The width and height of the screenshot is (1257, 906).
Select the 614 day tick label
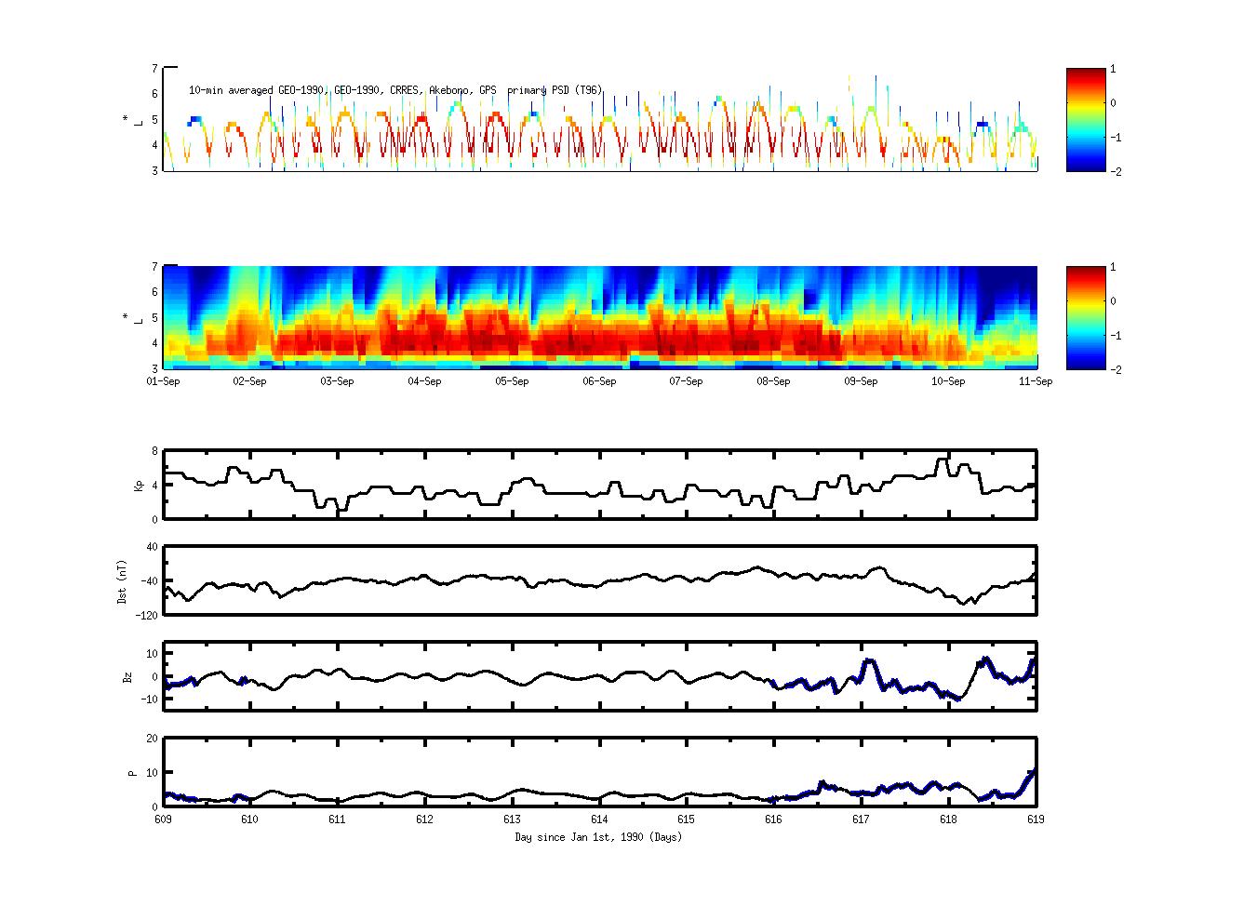[x=599, y=819]
